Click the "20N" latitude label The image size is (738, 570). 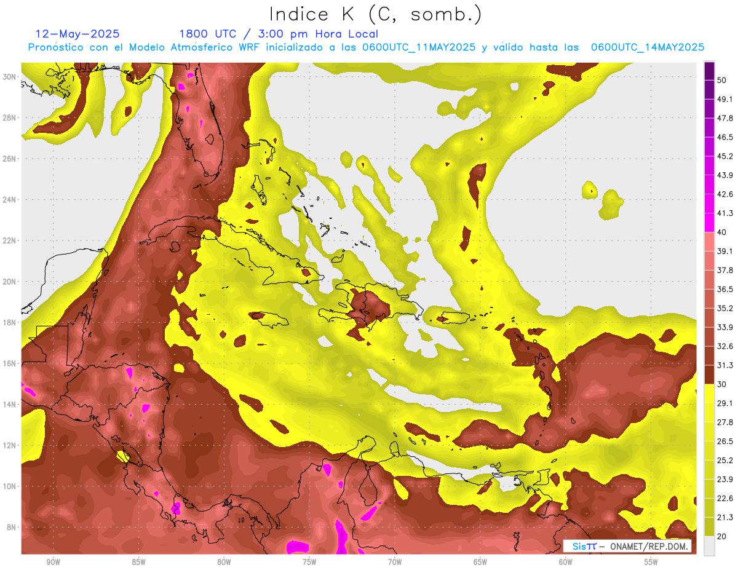9,282
